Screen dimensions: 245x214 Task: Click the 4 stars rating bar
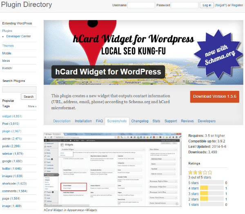tap(212, 188)
